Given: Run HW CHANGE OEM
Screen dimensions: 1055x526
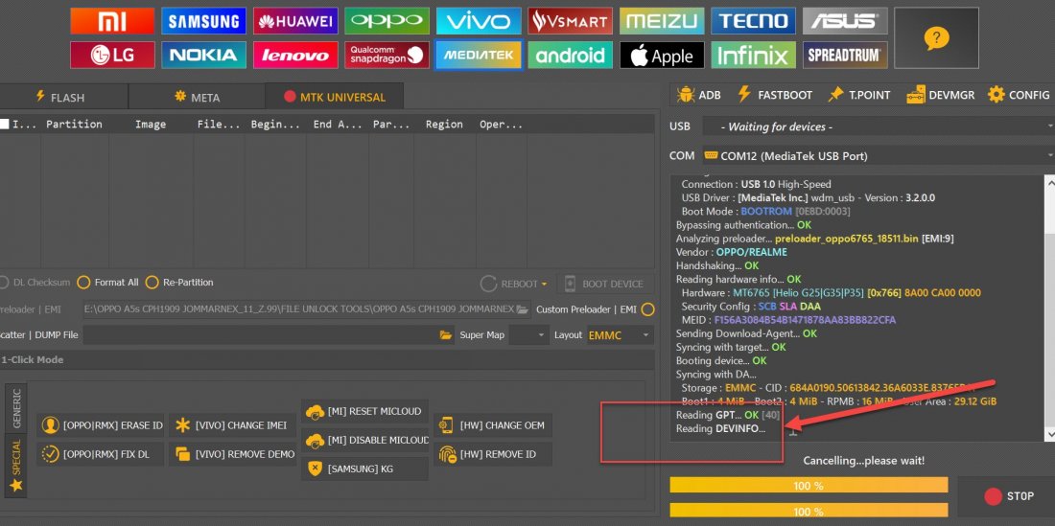Looking at the screenshot, I should [493, 425].
